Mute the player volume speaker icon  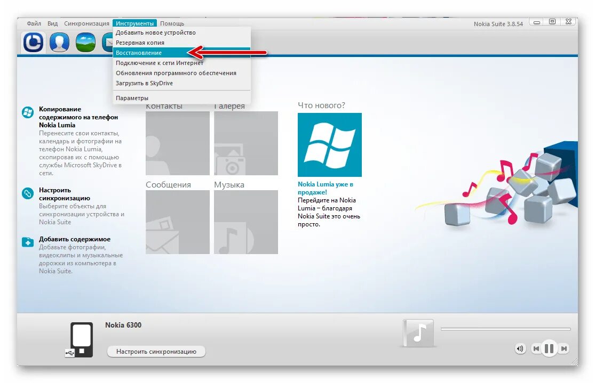click(520, 348)
